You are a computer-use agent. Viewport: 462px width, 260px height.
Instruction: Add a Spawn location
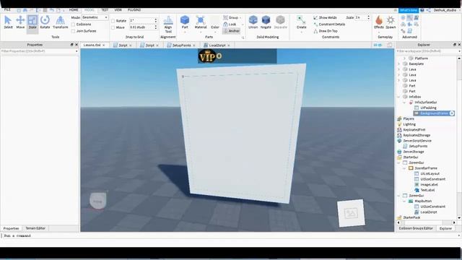pyautogui.click(x=391, y=22)
